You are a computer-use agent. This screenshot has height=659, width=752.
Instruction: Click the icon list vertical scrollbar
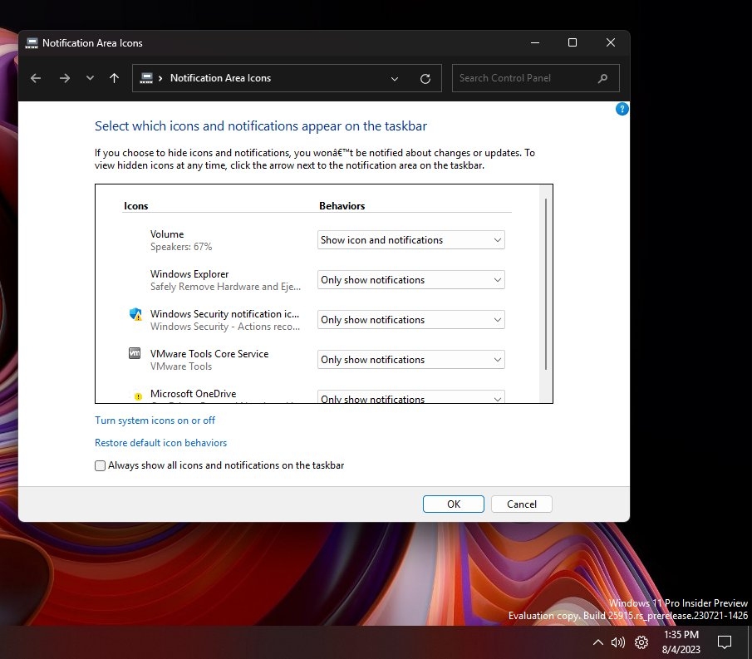tap(546, 284)
